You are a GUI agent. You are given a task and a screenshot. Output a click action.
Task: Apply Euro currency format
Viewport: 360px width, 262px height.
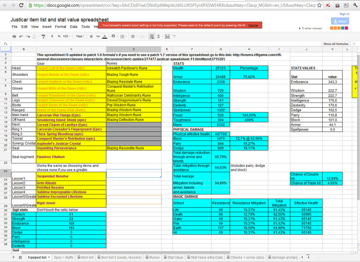[x=52, y=36]
